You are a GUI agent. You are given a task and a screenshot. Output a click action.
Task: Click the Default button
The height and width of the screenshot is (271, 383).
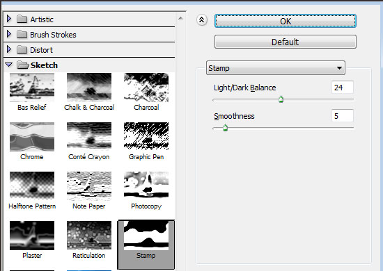tap(286, 42)
